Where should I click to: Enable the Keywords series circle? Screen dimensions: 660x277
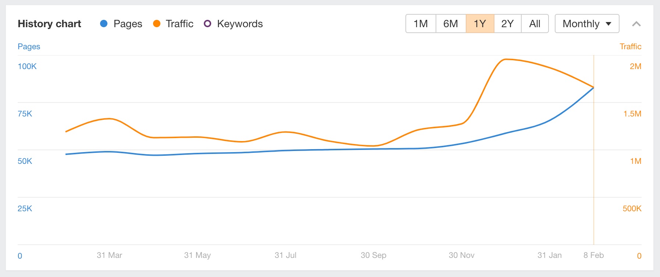pos(207,24)
